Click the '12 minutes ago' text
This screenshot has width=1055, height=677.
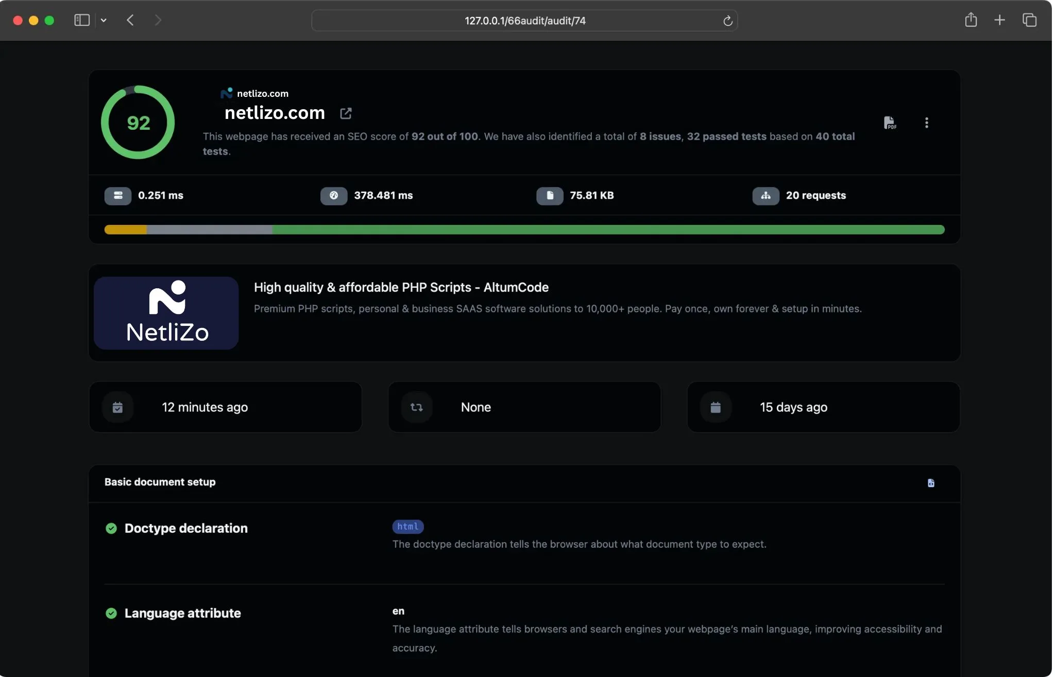(205, 407)
